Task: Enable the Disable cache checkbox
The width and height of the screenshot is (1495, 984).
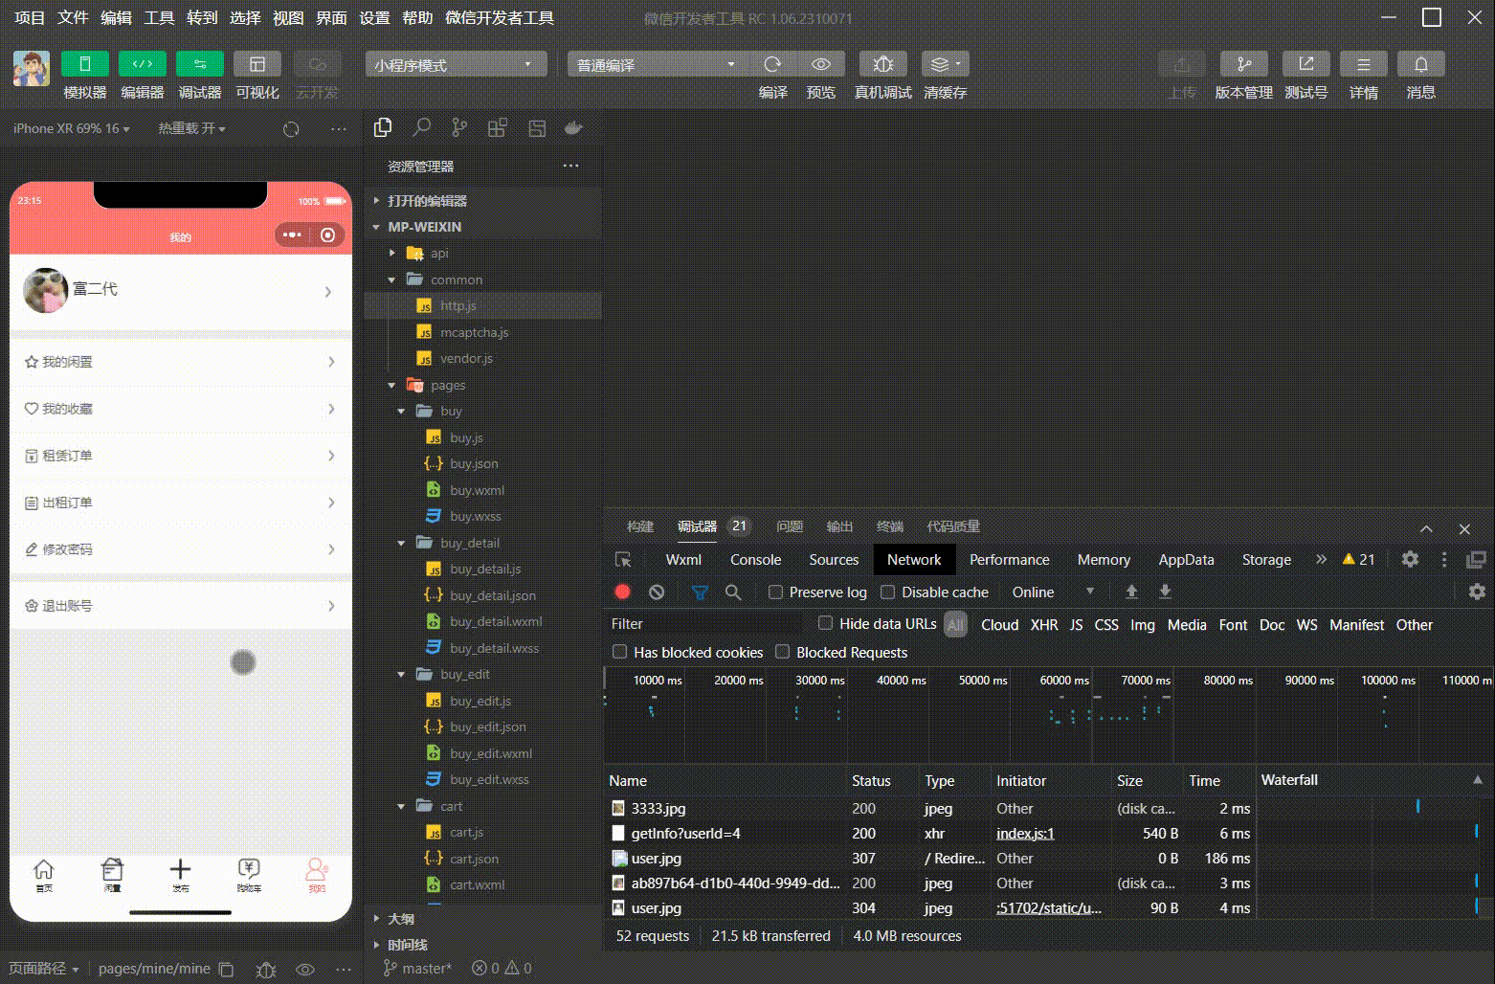Action: pyautogui.click(x=888, y=593)
